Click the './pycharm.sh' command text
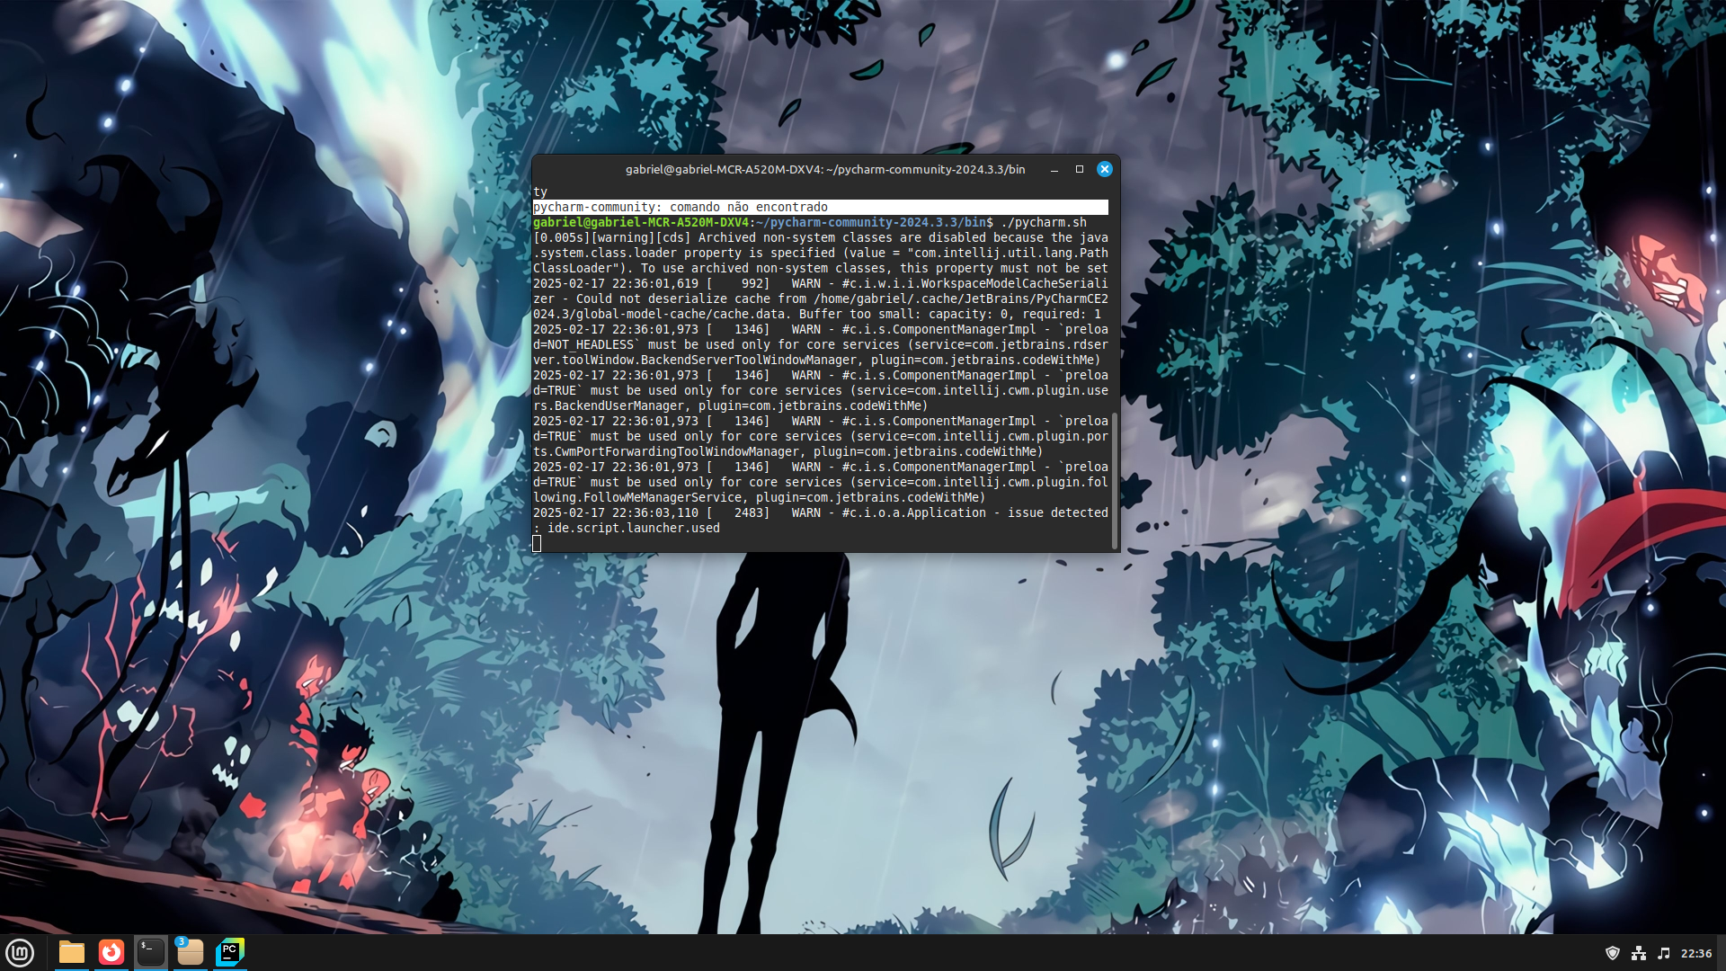This screenshot has height=971, width=1726. [x=1044, y=222]
